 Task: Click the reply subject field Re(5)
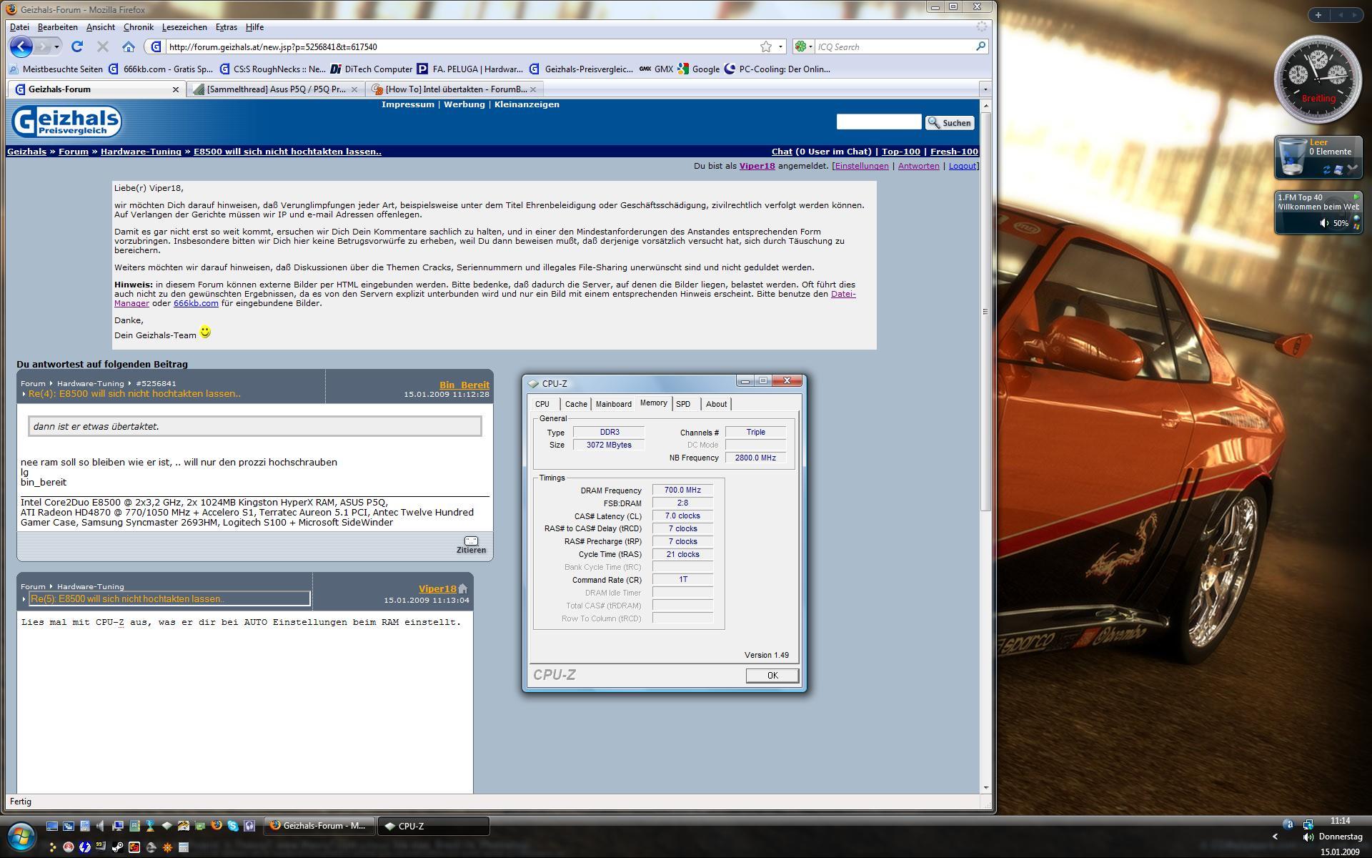tap(169, 599)
